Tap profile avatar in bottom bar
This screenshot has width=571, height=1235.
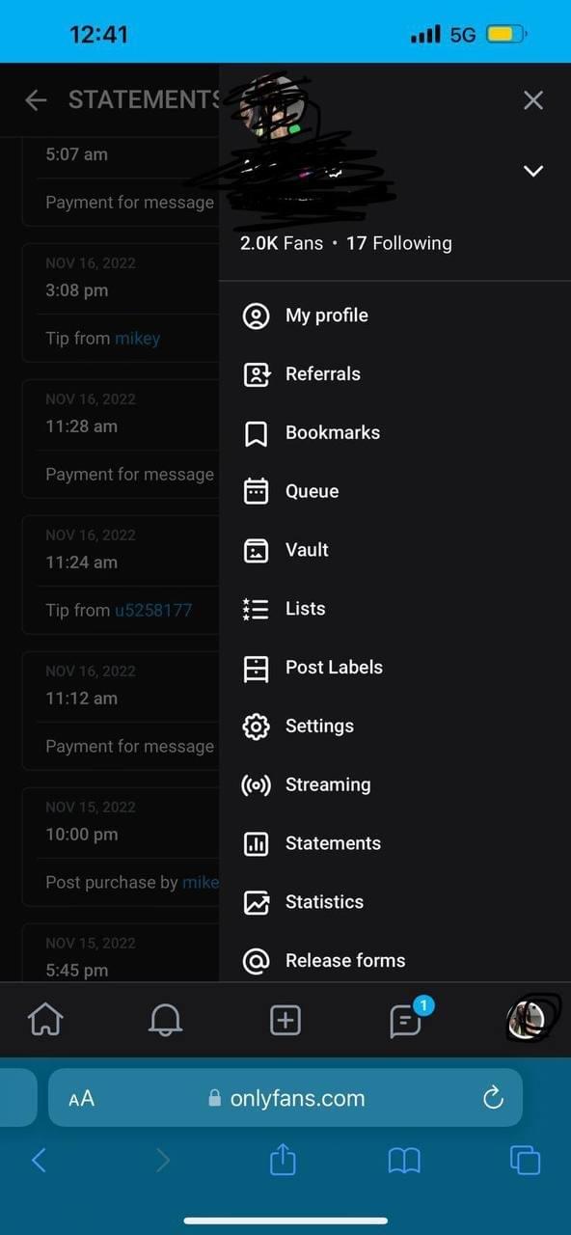(527, 1019)
